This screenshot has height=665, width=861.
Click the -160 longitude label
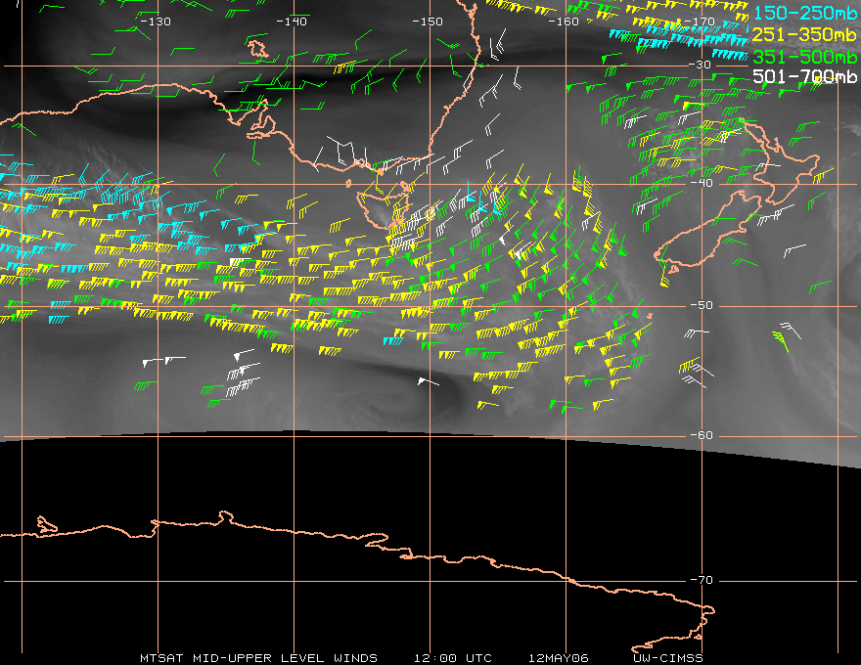click(x=565, y=22)
